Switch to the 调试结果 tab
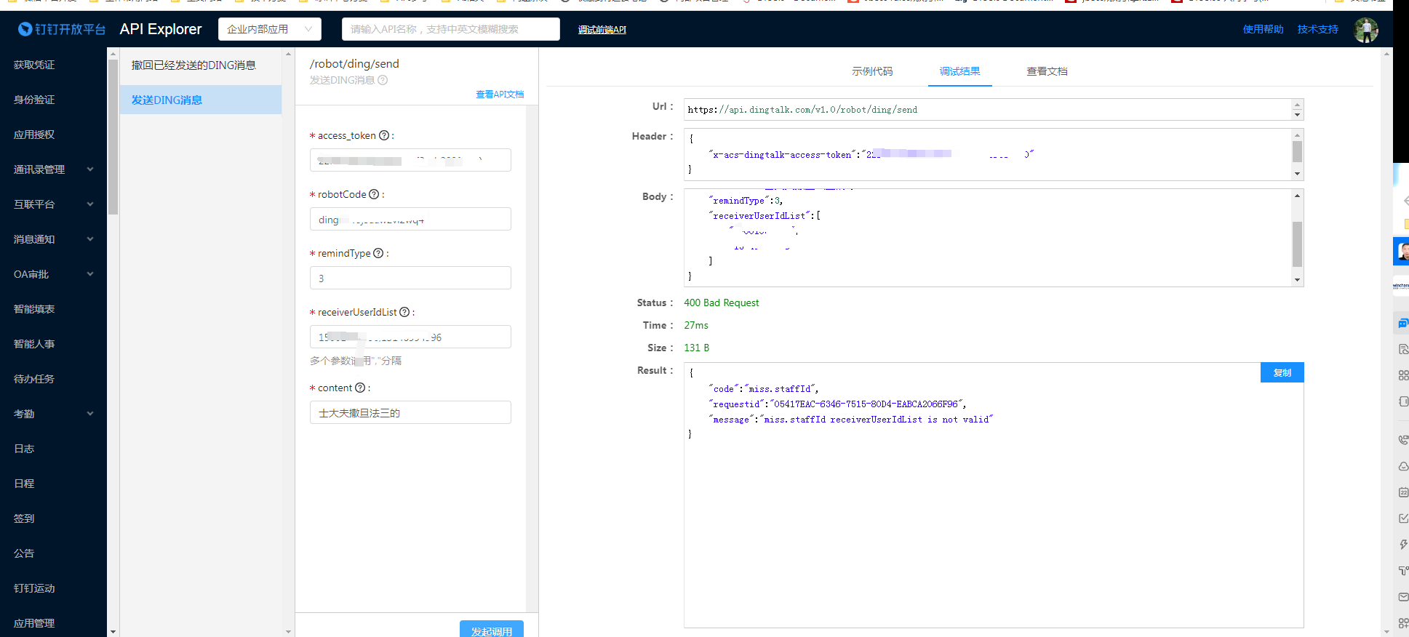The width and height of the screenshot is (1409, 637). [x=959, y=71]
